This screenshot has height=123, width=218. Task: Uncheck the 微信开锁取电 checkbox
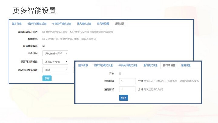pos(44,46)
